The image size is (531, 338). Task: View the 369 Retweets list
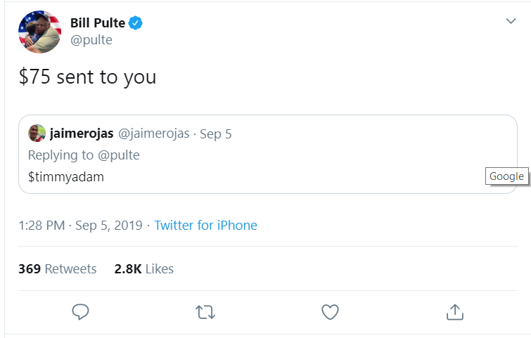point(58,268)
